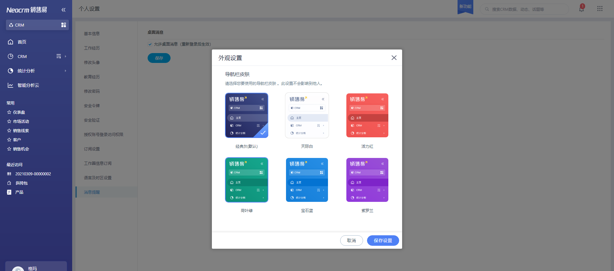Click star icon beside 销售机会
Image resolution: width=614 pixels, height=271 pixels.
pyautogui.click(x=9, y=149)
